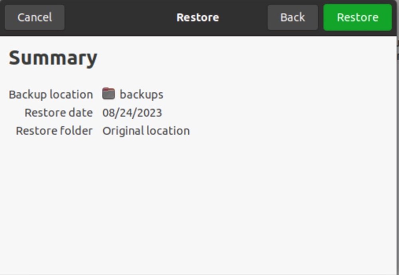
Task: Click the folder symbol next to backups label
Action: pyautogui.click(x=109, y=94)
